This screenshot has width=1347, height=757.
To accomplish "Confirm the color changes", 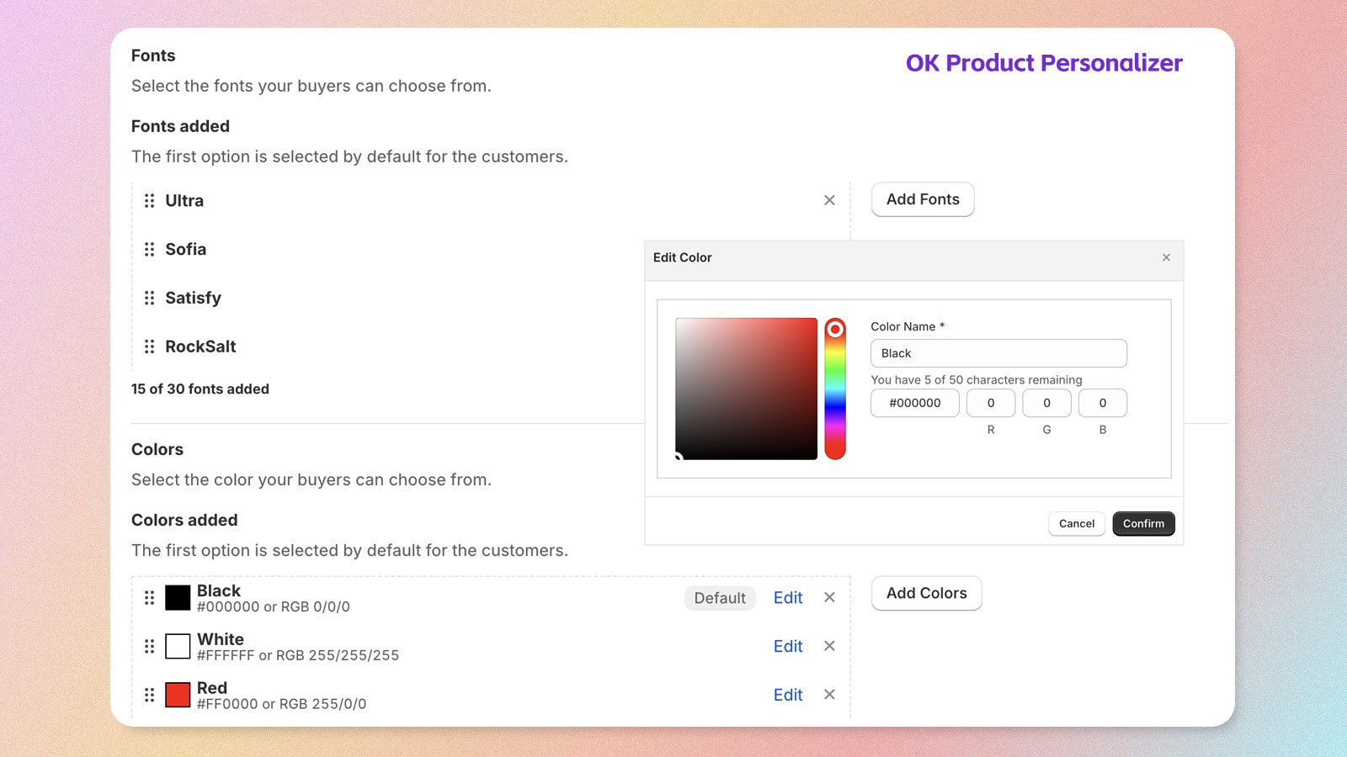I will [1143, 523].
